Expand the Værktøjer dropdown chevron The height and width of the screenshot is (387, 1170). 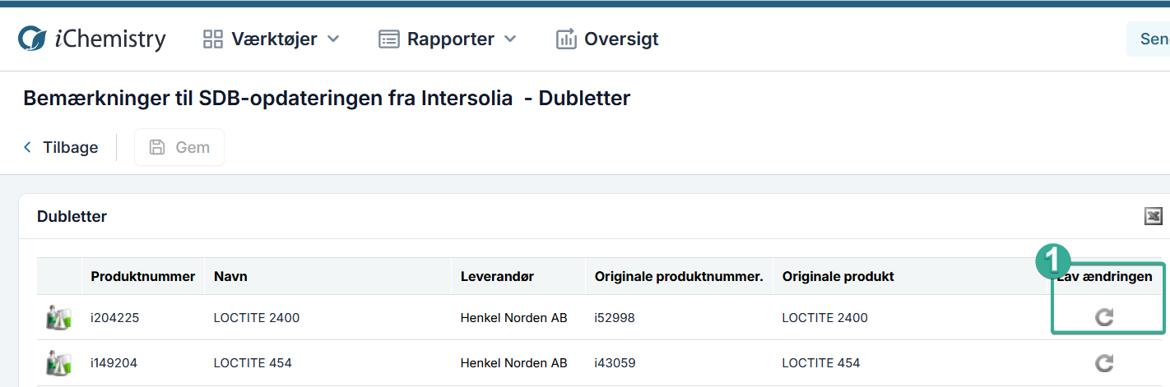click(x=333, y=39)
